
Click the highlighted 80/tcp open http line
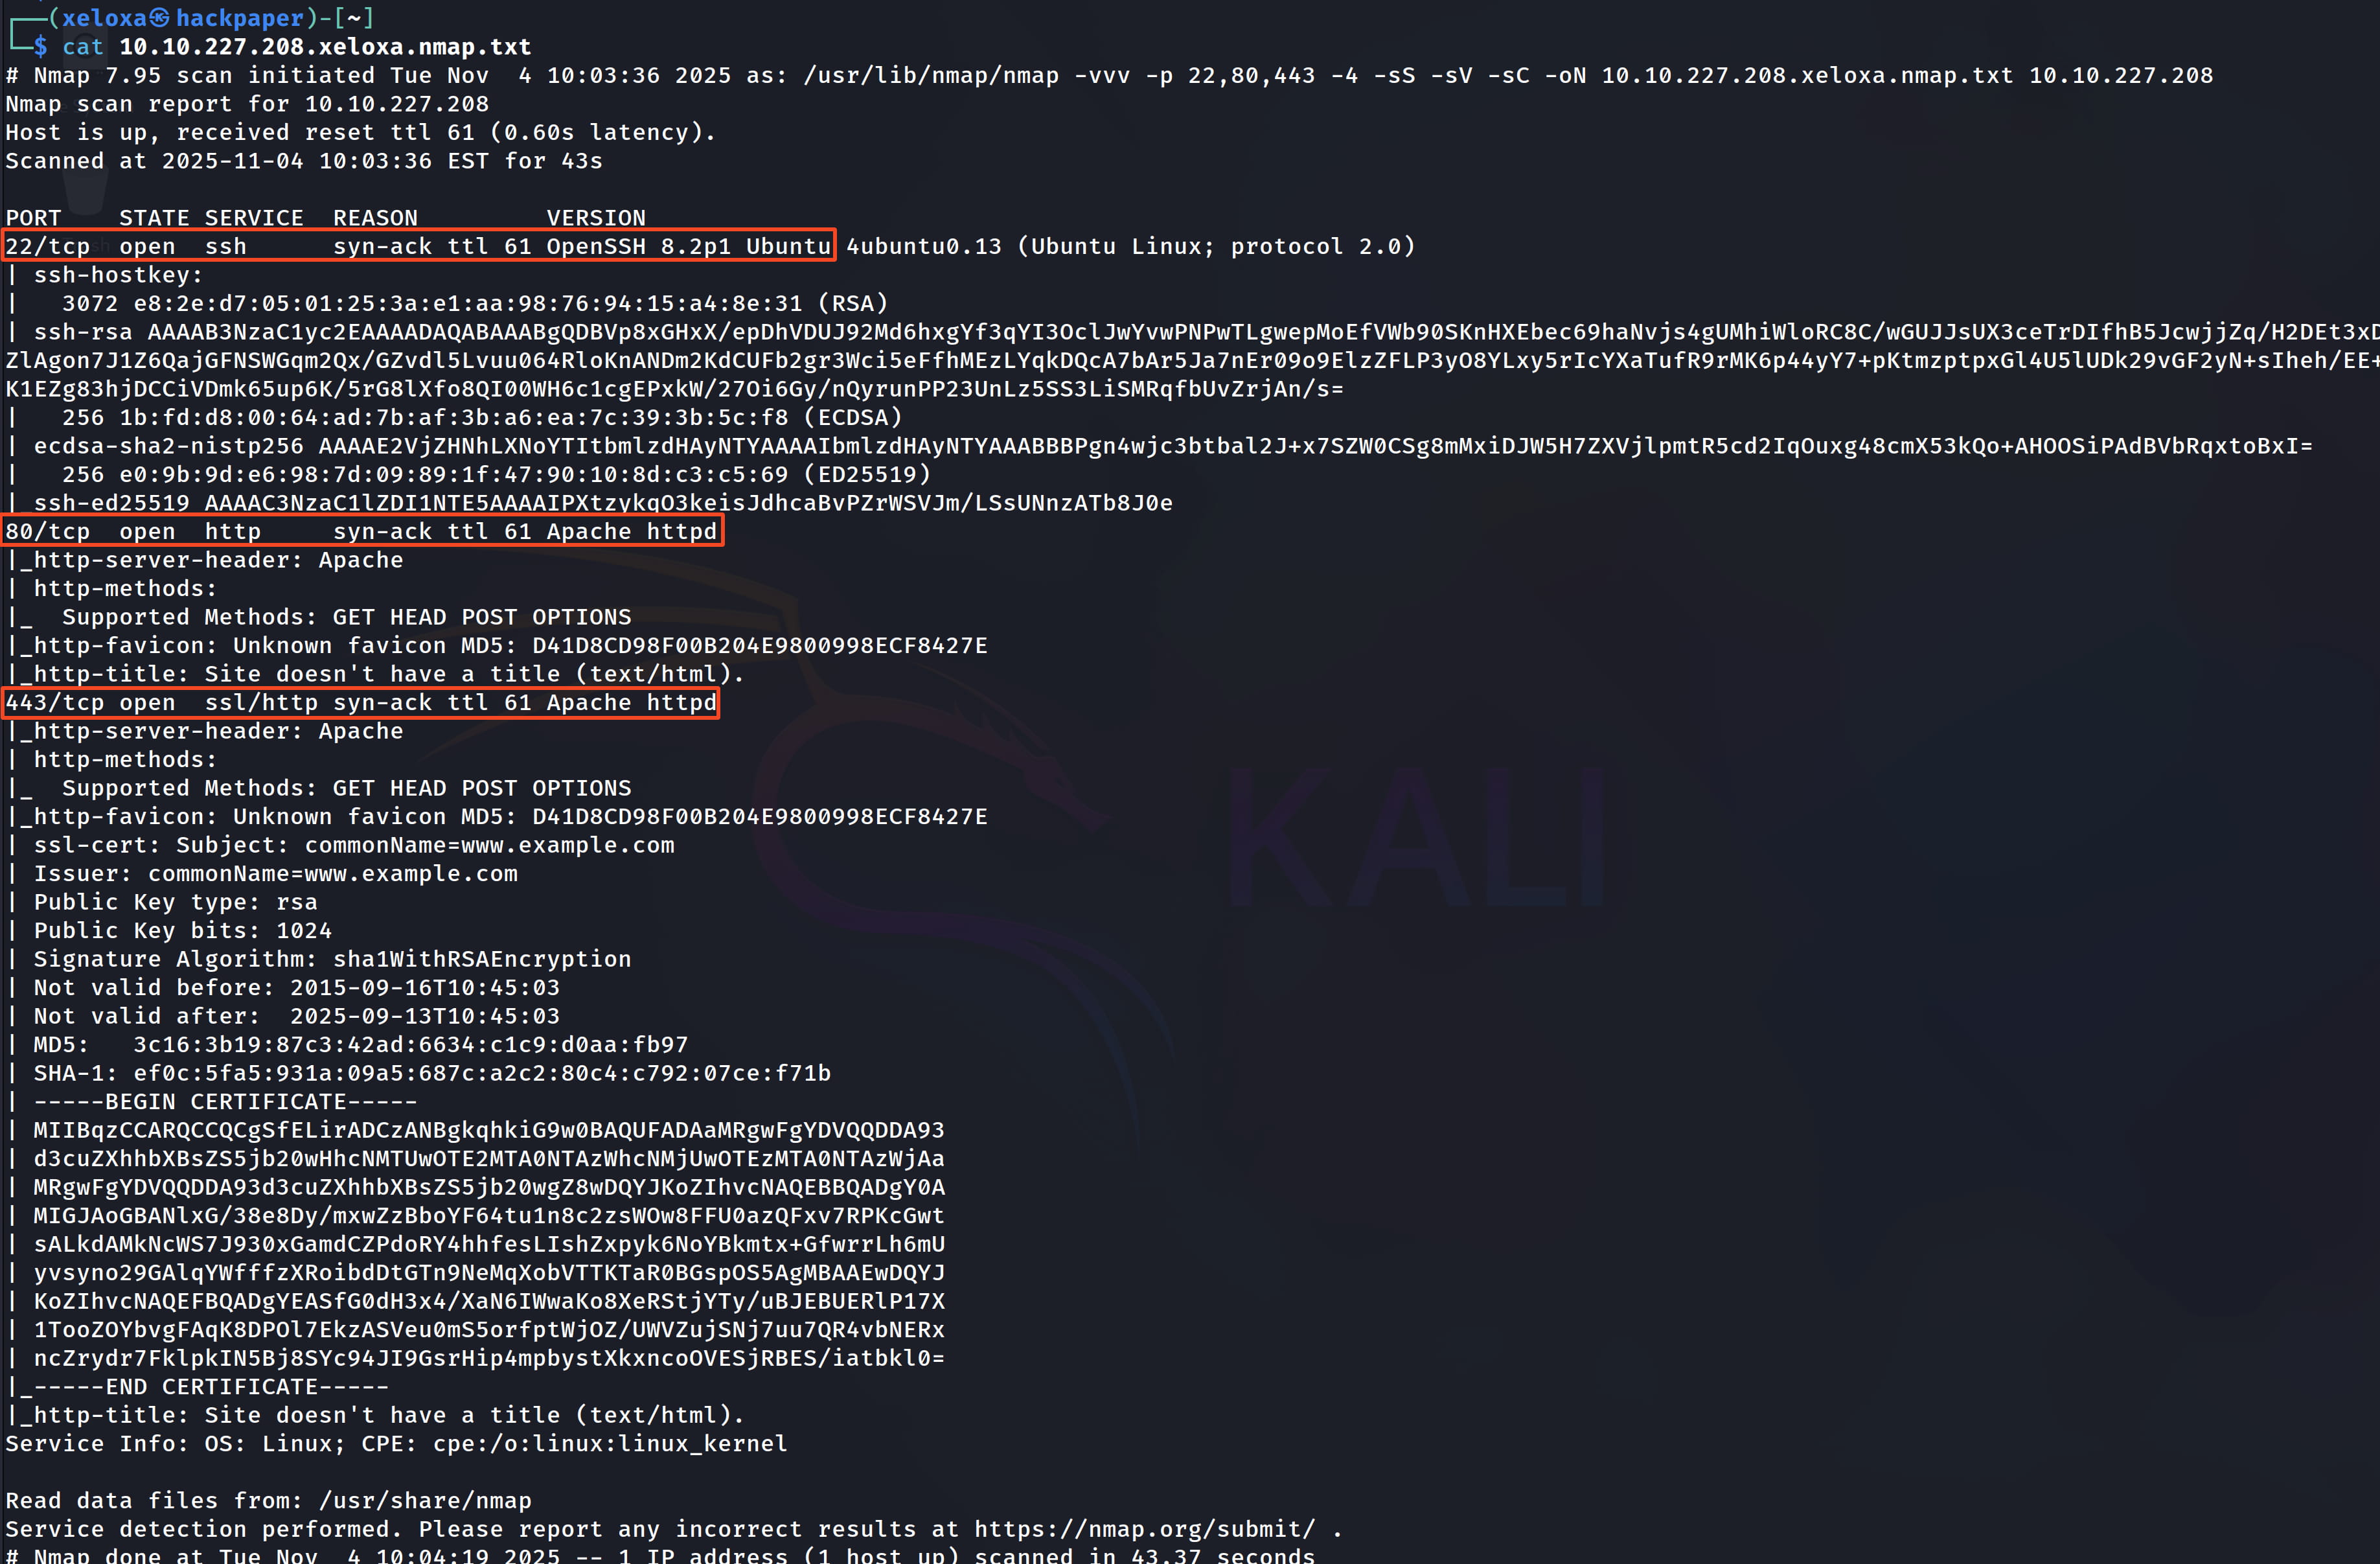point(362,531)
